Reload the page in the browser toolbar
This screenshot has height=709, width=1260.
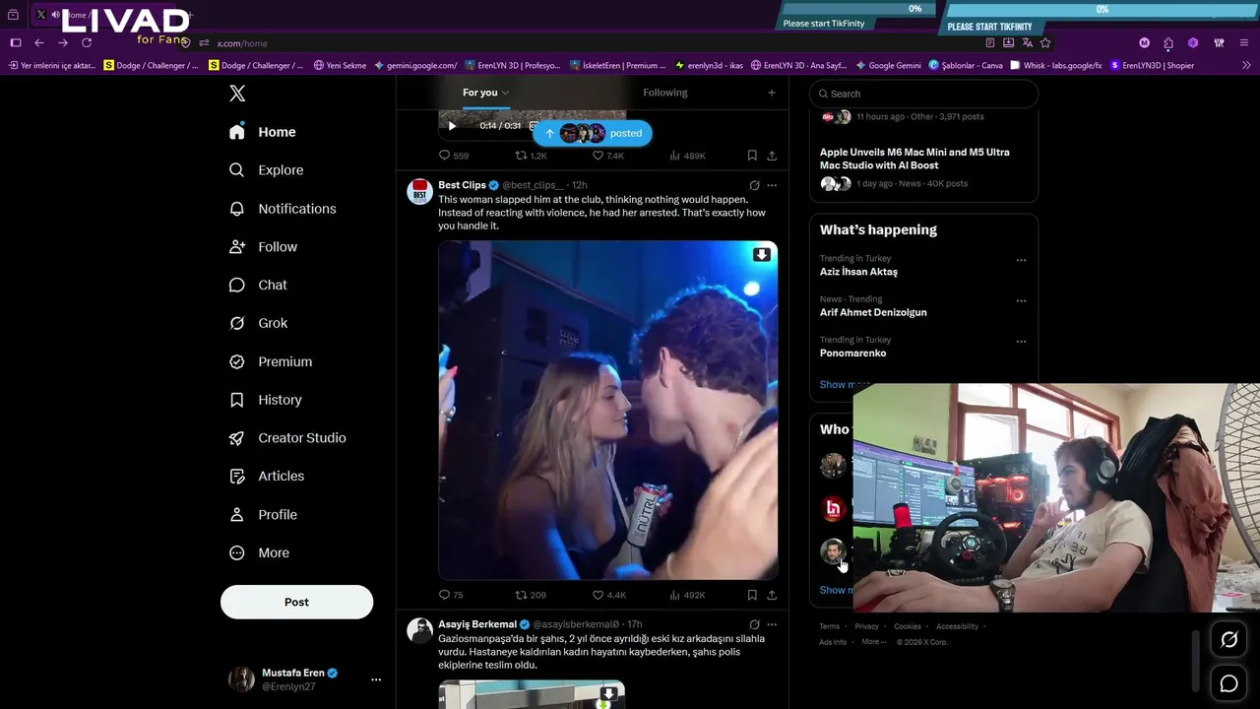click(87, 43)
